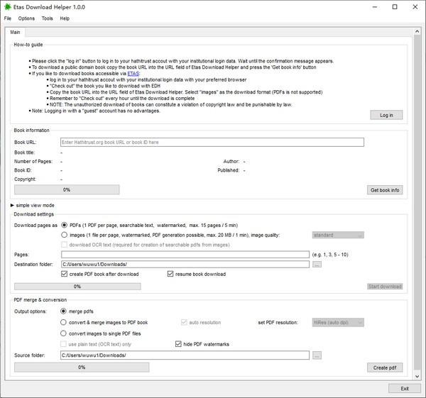Open destination folder browse button

click(317, 264)
